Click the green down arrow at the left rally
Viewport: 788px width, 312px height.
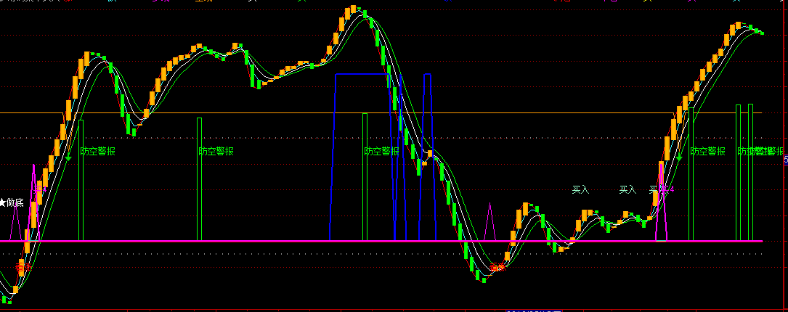point(69,153)
